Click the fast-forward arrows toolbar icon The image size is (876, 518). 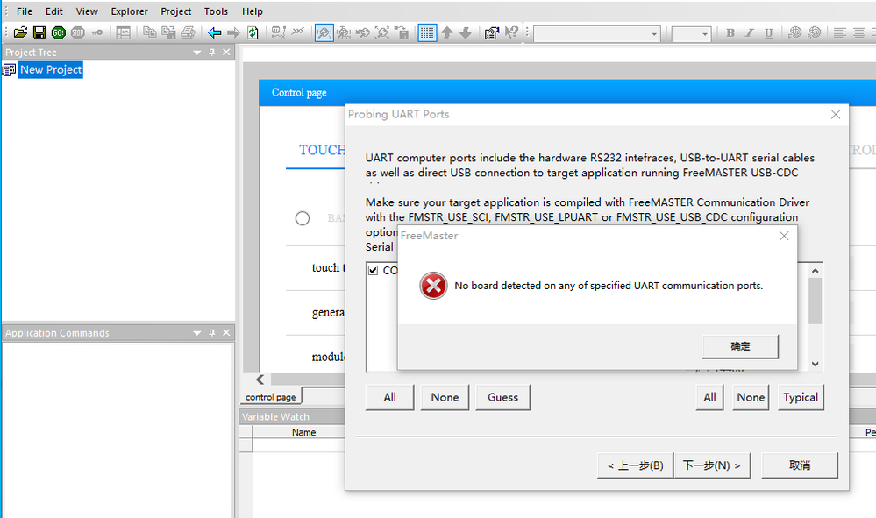click(x=298, y=32)
